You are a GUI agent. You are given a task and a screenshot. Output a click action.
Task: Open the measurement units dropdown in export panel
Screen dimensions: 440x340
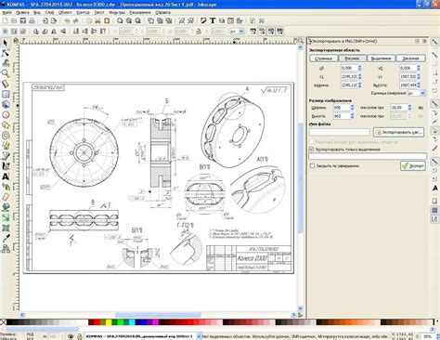coord(417,93)
